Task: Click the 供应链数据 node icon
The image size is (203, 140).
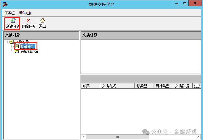Action: (17, 51)
